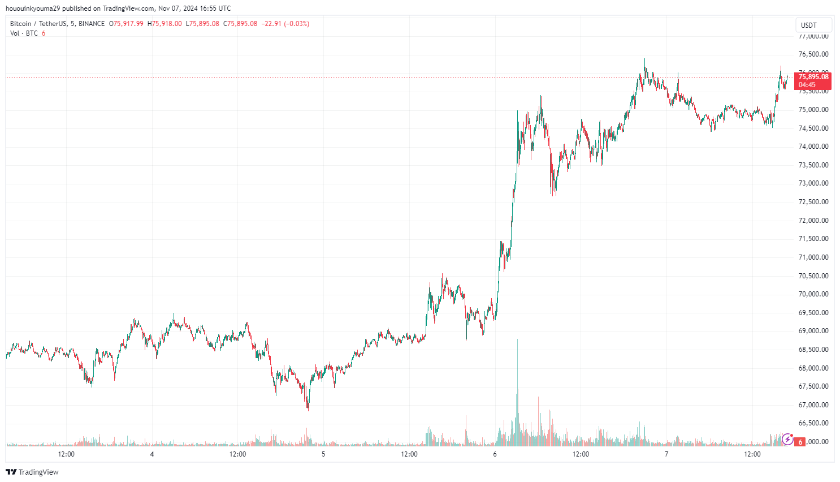Click the 72,000.00 price axis label
The width and height of the screenshot is (840, 482).
[813, 221]
